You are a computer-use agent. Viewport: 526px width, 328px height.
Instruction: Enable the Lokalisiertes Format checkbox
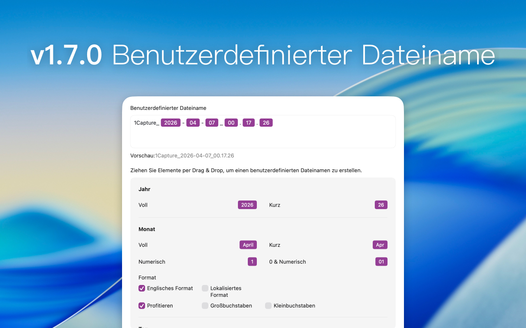click(205, 288)
